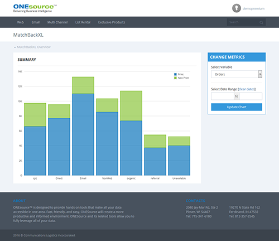The width and height of the screenshot is (279, 241).
Task: Click the SUMMARY heading
Action: (x=27, y=60)
